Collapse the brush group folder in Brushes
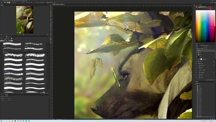 coord(3,53)
